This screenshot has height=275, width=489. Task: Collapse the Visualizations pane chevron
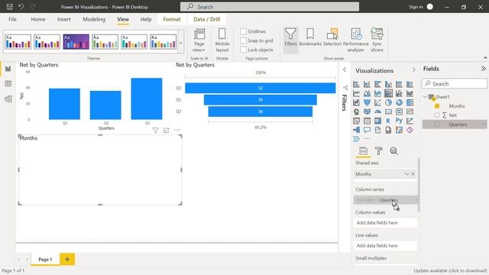414,70
